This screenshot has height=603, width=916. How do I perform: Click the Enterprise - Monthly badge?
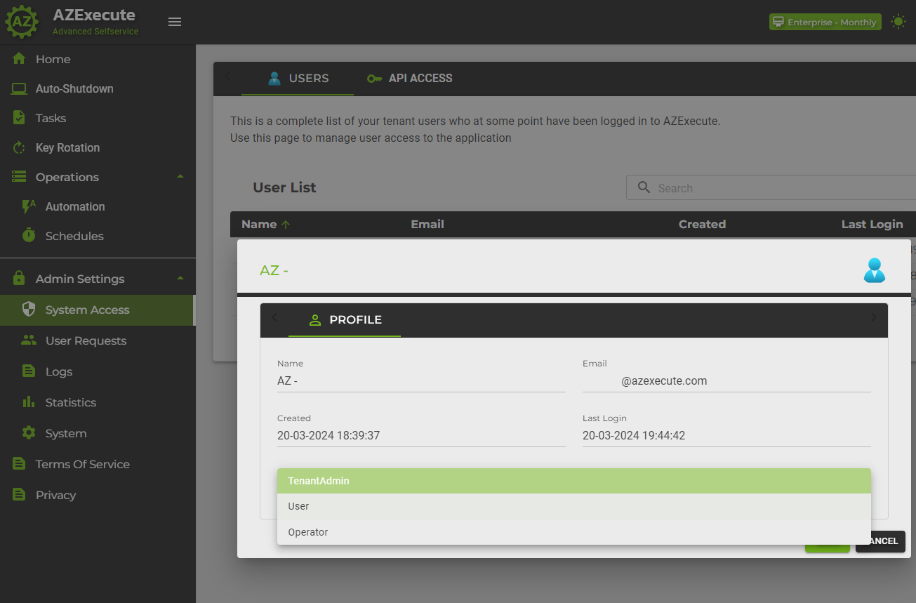pyautogui.click(x=825, y=22)
